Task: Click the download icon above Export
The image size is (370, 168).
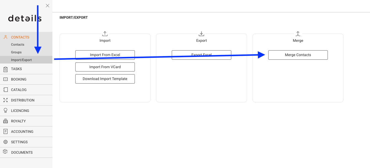Action: pos(201,34)
